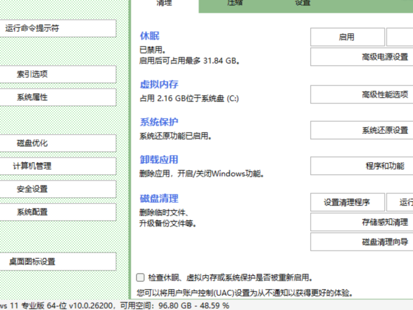Screen dimensions: 413x310
Task: Open 计算机管理 from the left panel
Action: [57, 166]
